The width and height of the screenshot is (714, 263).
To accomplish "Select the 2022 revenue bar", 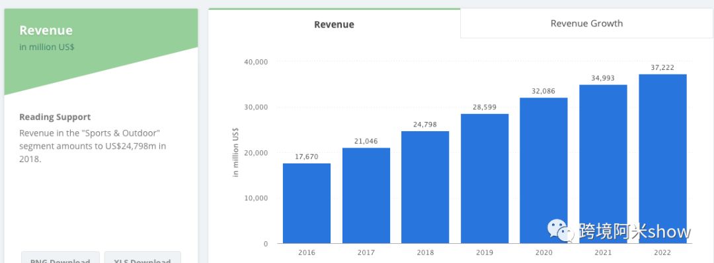I will [x=662, y=159].
